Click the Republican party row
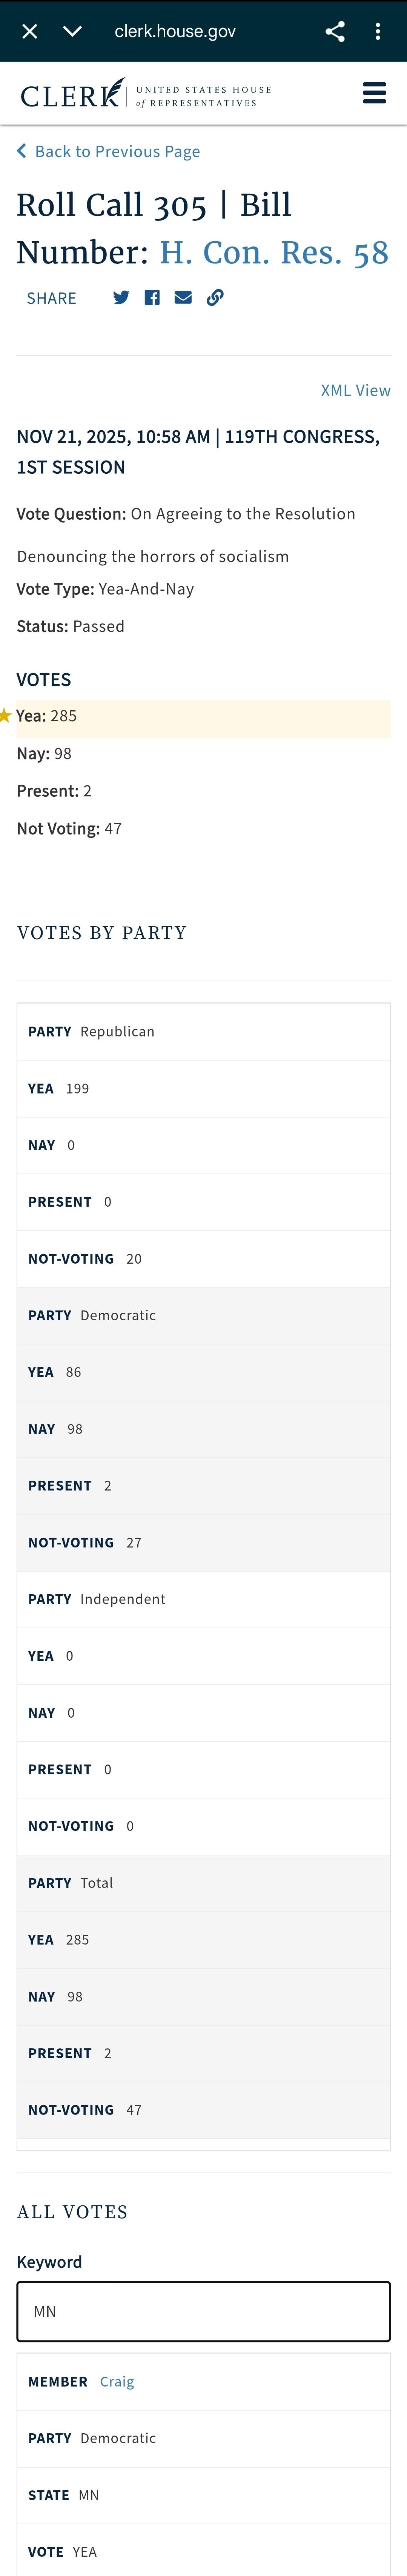The height and width of the screenshot is (2576, 407). tap(203, 1031)
